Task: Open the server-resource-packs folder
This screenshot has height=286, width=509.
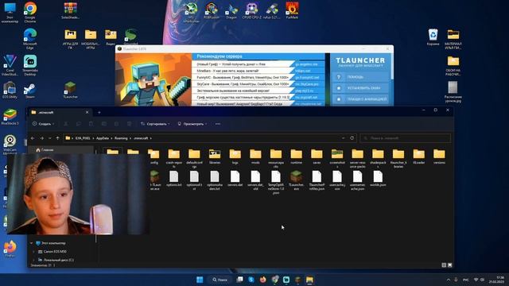Action: click(x=357, y=158)
